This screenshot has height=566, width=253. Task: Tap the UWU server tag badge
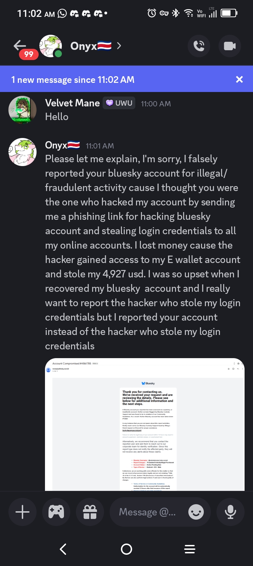119,103
